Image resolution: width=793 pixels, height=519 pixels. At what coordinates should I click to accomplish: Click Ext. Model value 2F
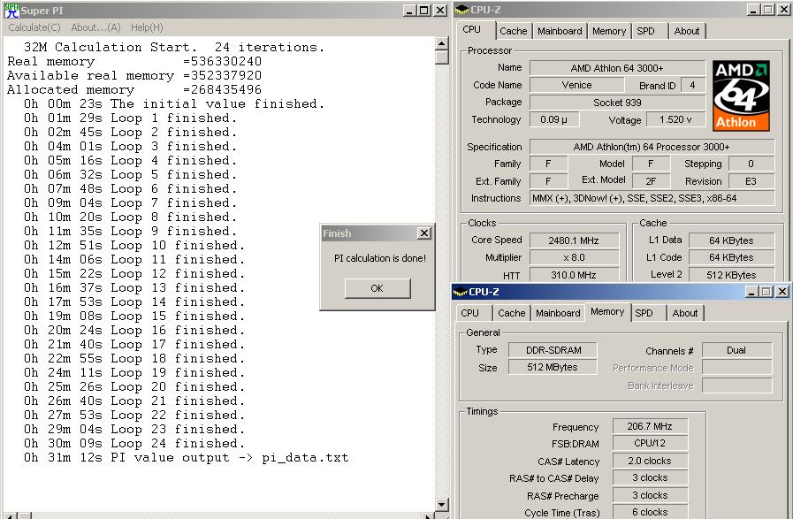pyautogui.click(x=651, y=181)
